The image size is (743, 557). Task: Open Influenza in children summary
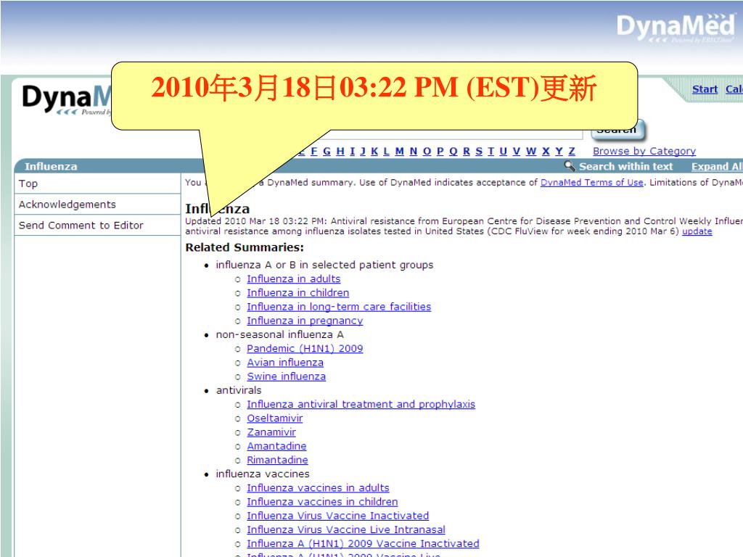pos(297,293)
